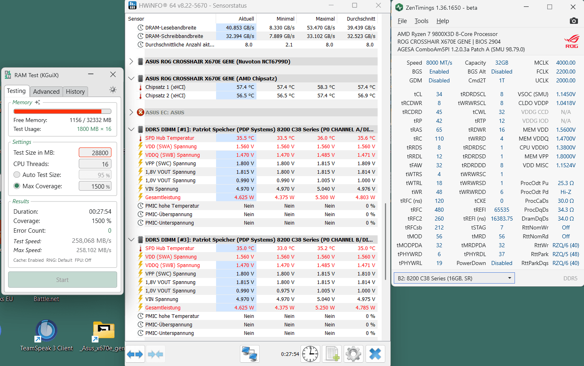Collapse the DDR5 DIMM [#3] sensor group
Image resolution: width=584 pixels, height=366 pixels.
tap(131, 240)
